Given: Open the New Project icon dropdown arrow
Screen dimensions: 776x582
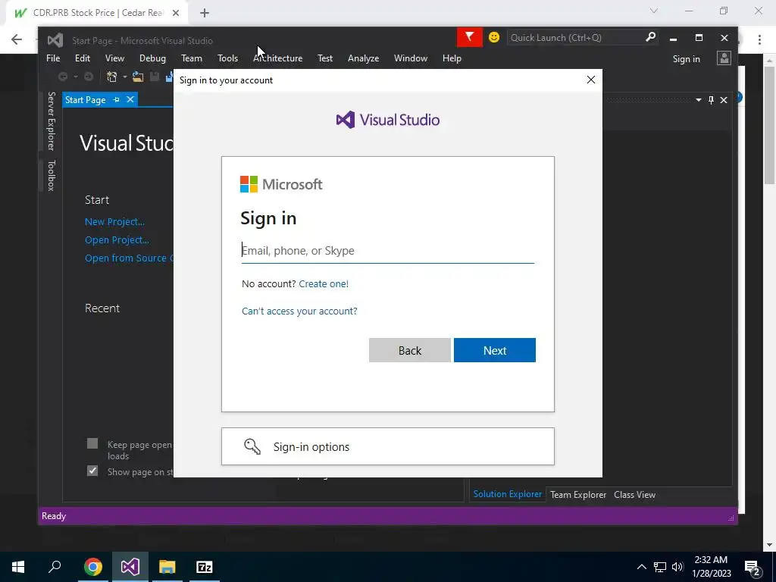Looking at the screenshot, I should pos(125,77).
